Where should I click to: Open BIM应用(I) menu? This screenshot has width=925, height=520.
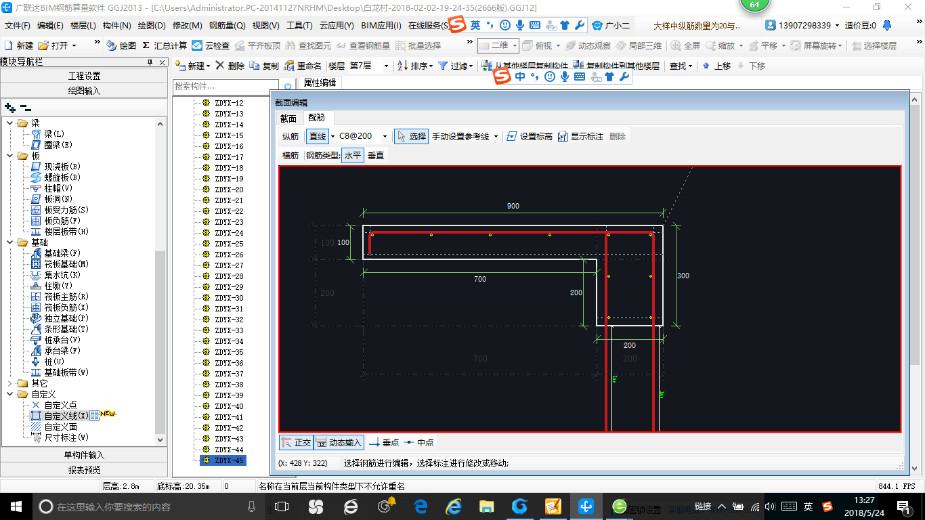(x=381, y=26)
